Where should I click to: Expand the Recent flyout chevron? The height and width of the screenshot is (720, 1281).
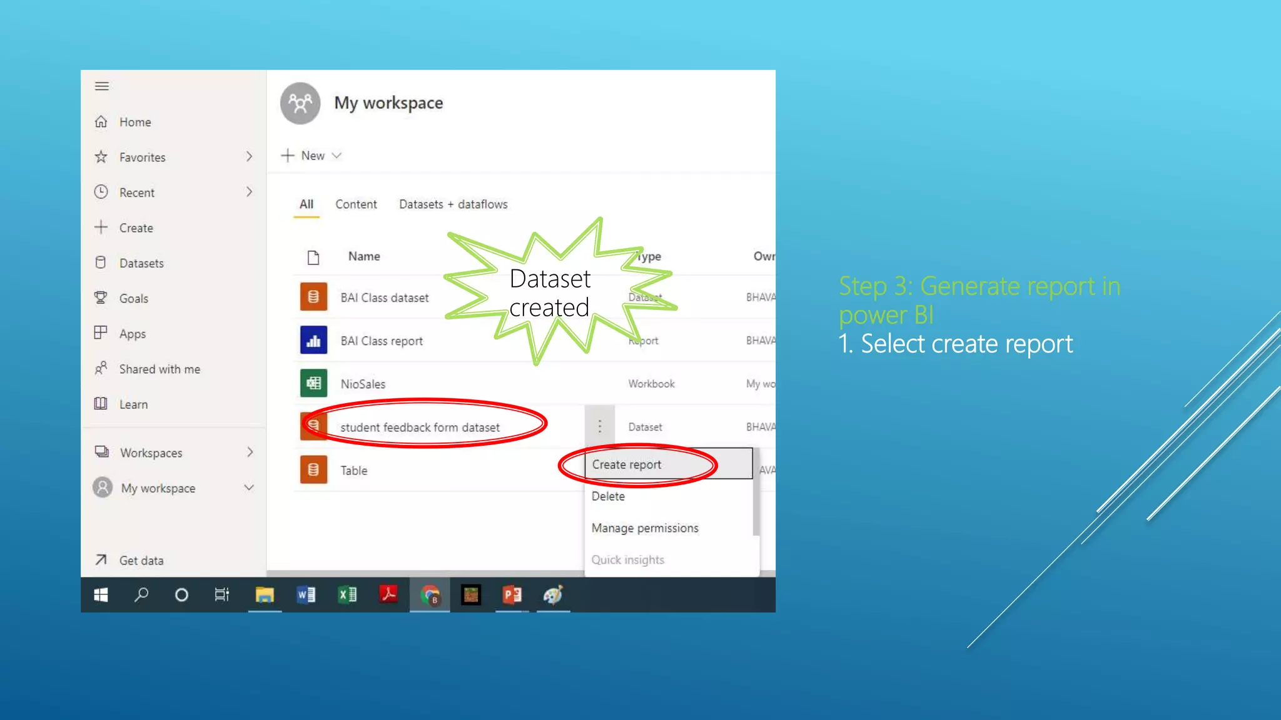[249, 192]
